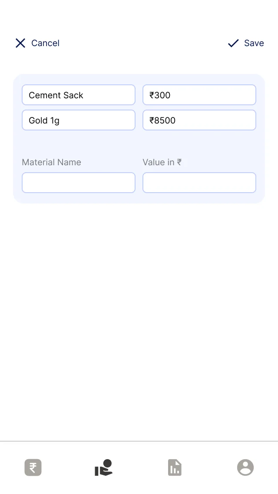Focus the empty Material Name input
The width and height of the screenshot is (278, 494).
(78, 182)
